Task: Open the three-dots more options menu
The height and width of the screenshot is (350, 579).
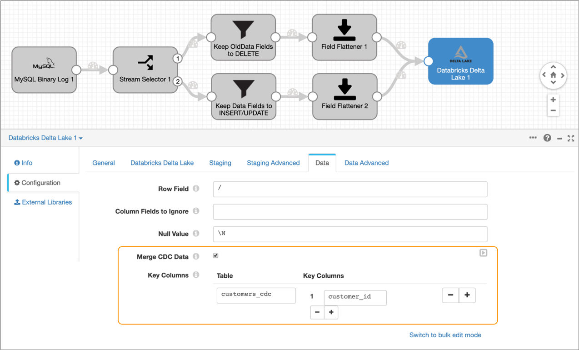Action: click(x=533, y=138)
